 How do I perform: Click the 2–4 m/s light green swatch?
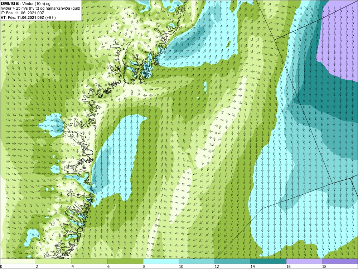(x=54, y=261)
